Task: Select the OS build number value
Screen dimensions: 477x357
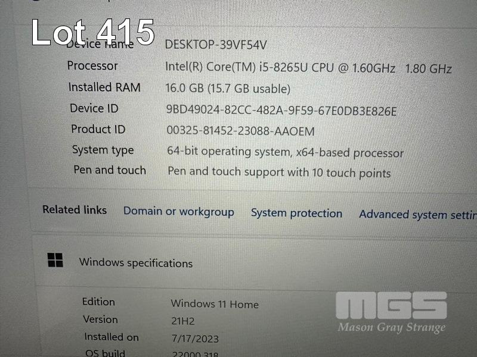Action: coord(195,354)
